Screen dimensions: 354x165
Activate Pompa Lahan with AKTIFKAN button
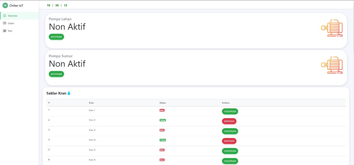56,37
